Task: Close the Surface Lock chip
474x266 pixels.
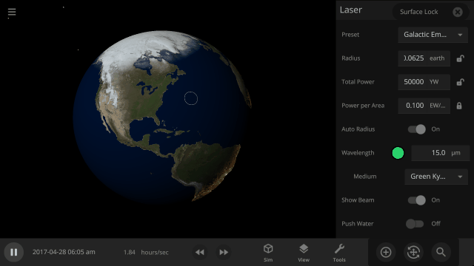Action: pos(458,12)
